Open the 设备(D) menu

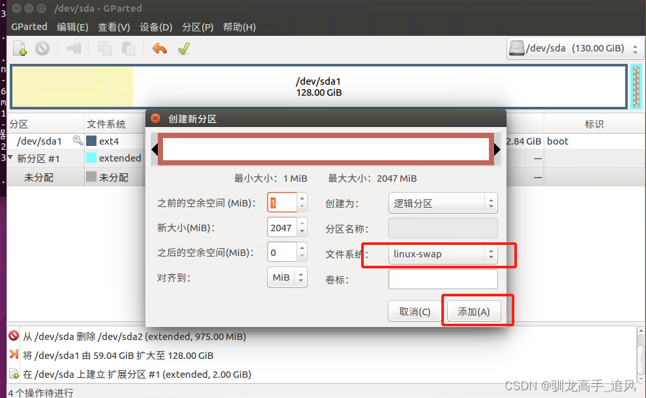[x=156, y=27]
